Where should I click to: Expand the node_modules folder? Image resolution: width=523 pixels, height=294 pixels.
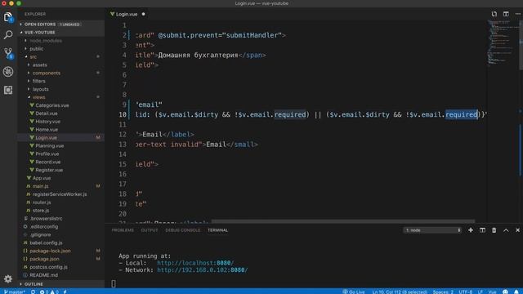(x=25, y=40)
